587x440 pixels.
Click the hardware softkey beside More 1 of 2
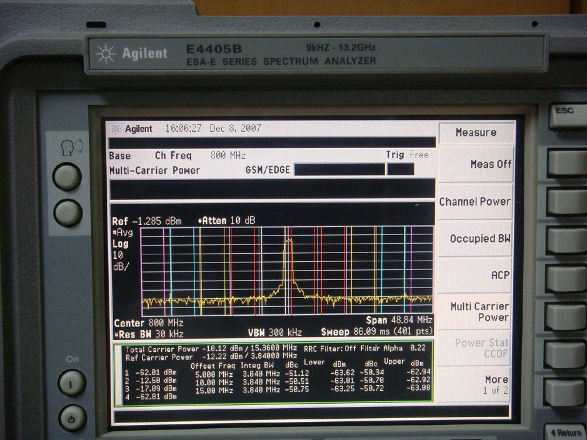564,392
